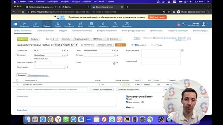Click the green Сохранить button
223x125 pixels.
coord(22,39)
